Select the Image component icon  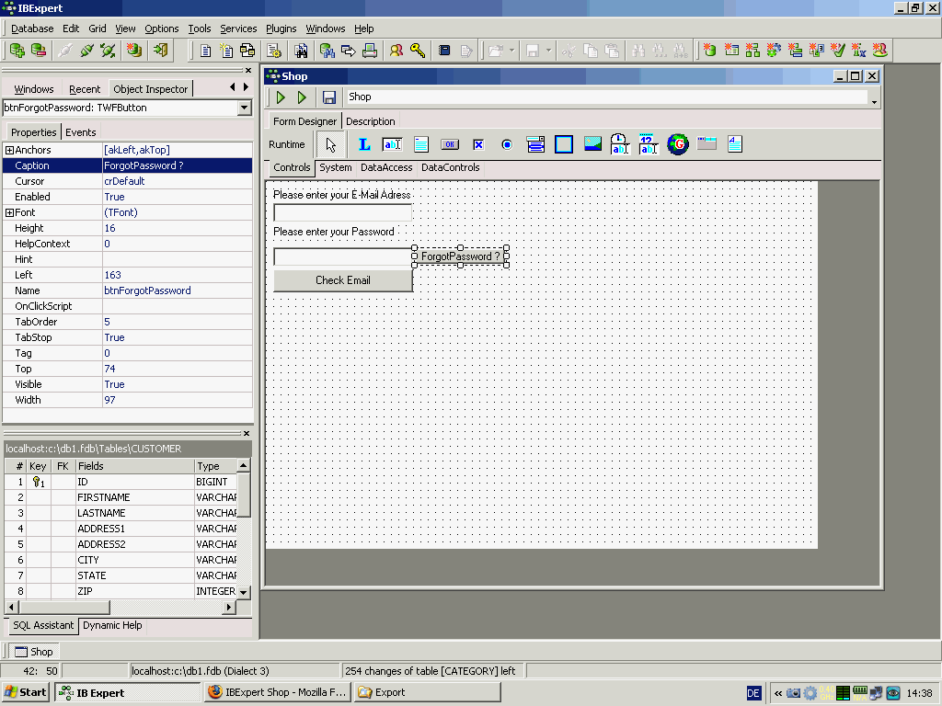coord(592,144)
